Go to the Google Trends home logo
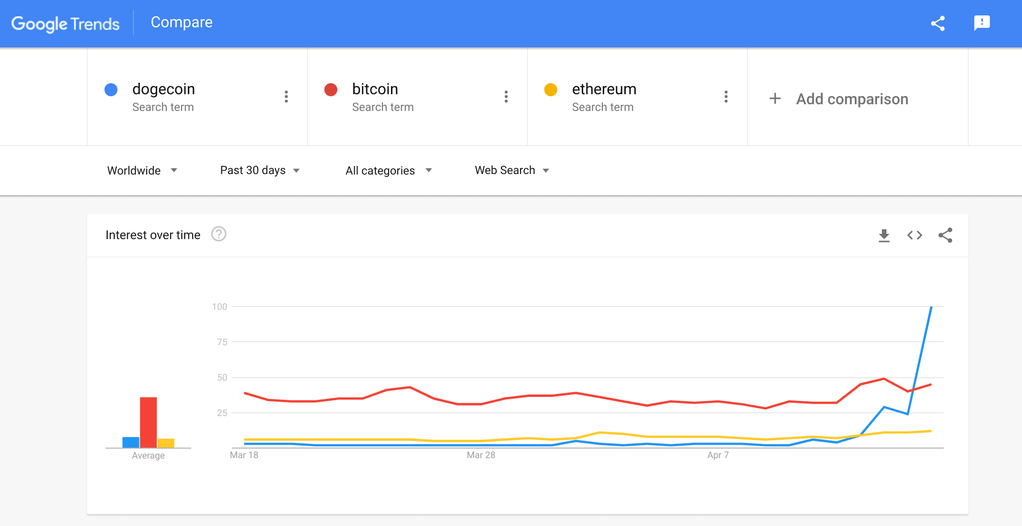 (65, 23)
